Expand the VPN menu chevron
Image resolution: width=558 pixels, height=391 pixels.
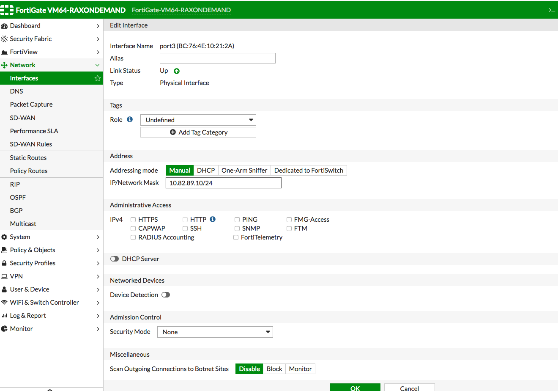(98, 276)
